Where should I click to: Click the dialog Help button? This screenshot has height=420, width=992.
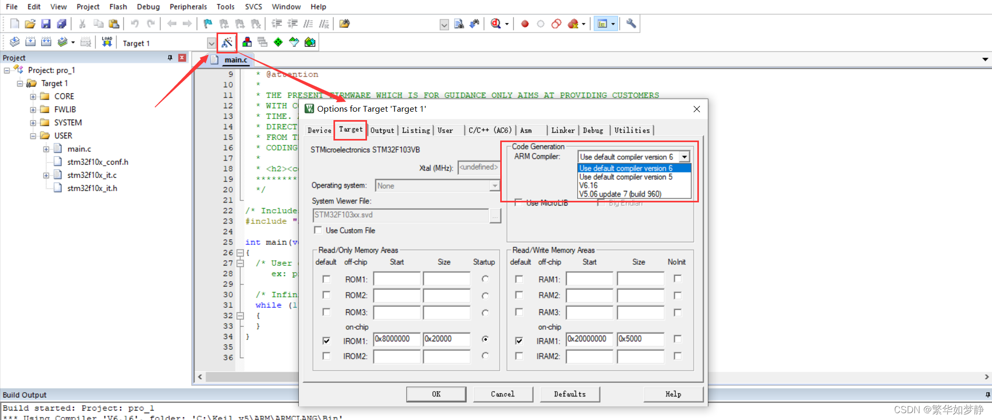[x=673, y=394]
